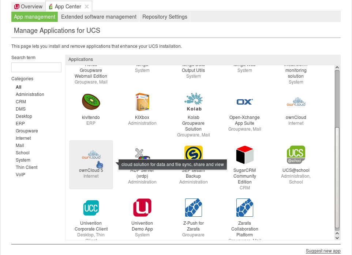Click the UCS@school icon
This screenshot has width=352, height=255.
tap(296, 154)
